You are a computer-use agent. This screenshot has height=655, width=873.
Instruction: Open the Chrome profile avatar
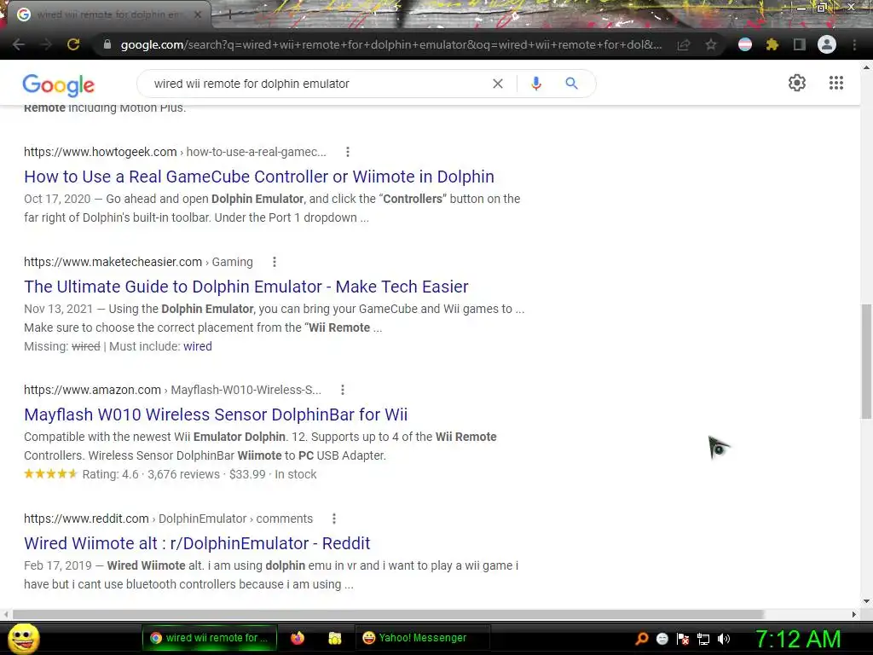[x=827, y=44]
